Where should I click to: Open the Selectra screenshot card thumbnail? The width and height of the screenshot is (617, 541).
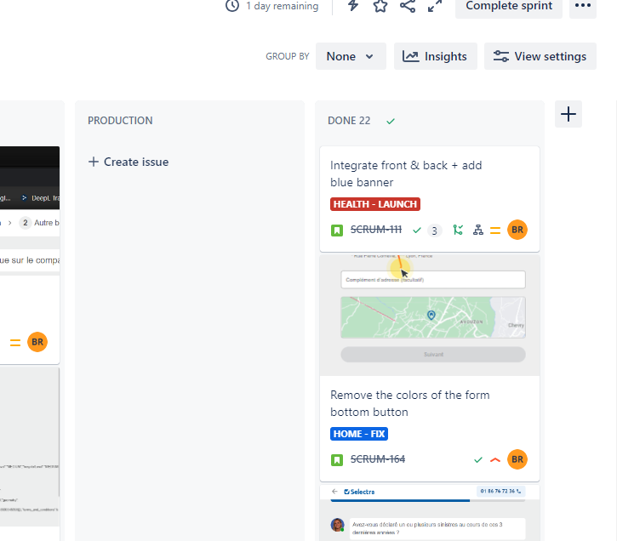(x=430, y=513)
